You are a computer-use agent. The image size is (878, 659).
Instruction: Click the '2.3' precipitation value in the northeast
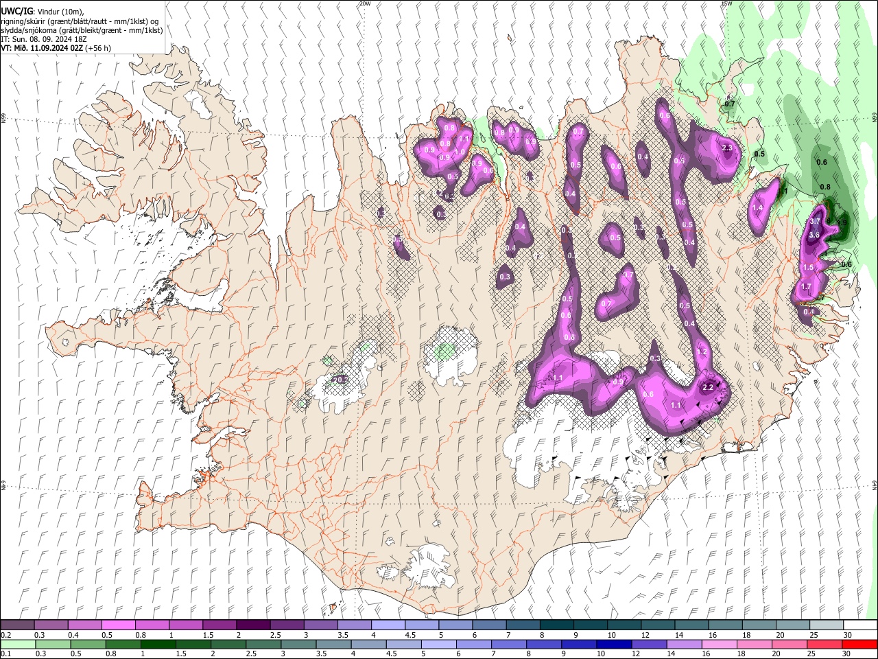pyautogui.click(x=728, y=148)
